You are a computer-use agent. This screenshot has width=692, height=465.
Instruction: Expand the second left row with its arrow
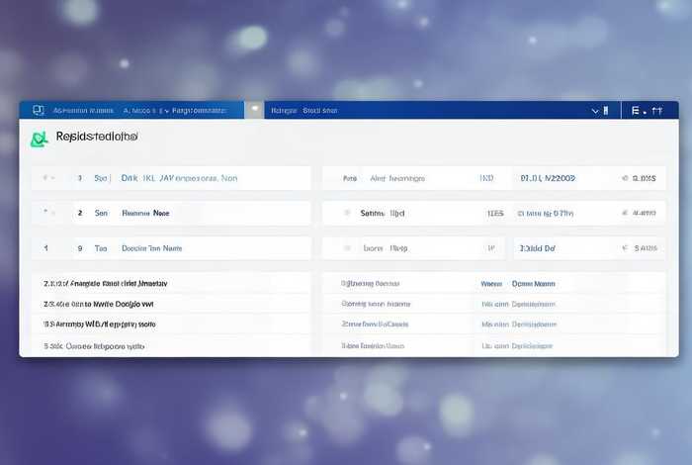coord(45,213)
